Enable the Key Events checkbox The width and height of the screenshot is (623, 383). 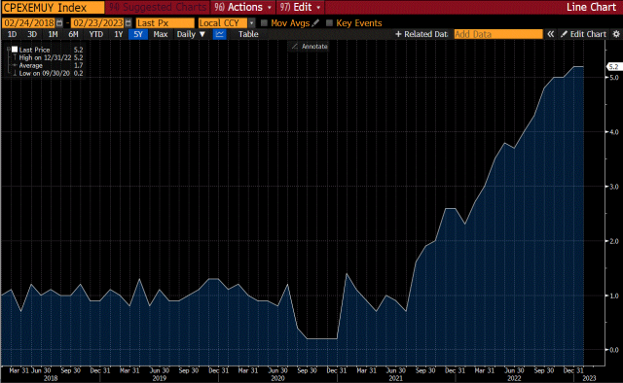[x=329, y=23]
